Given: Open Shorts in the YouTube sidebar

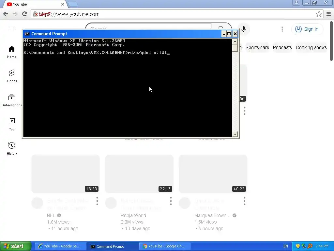Looking at the screenshot, I should click(12, 76).
